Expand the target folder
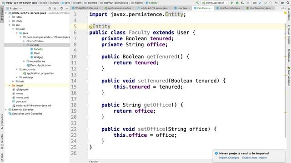Image resolution: width=291 pixels, height=163 pixels. [x=10, y=86]
